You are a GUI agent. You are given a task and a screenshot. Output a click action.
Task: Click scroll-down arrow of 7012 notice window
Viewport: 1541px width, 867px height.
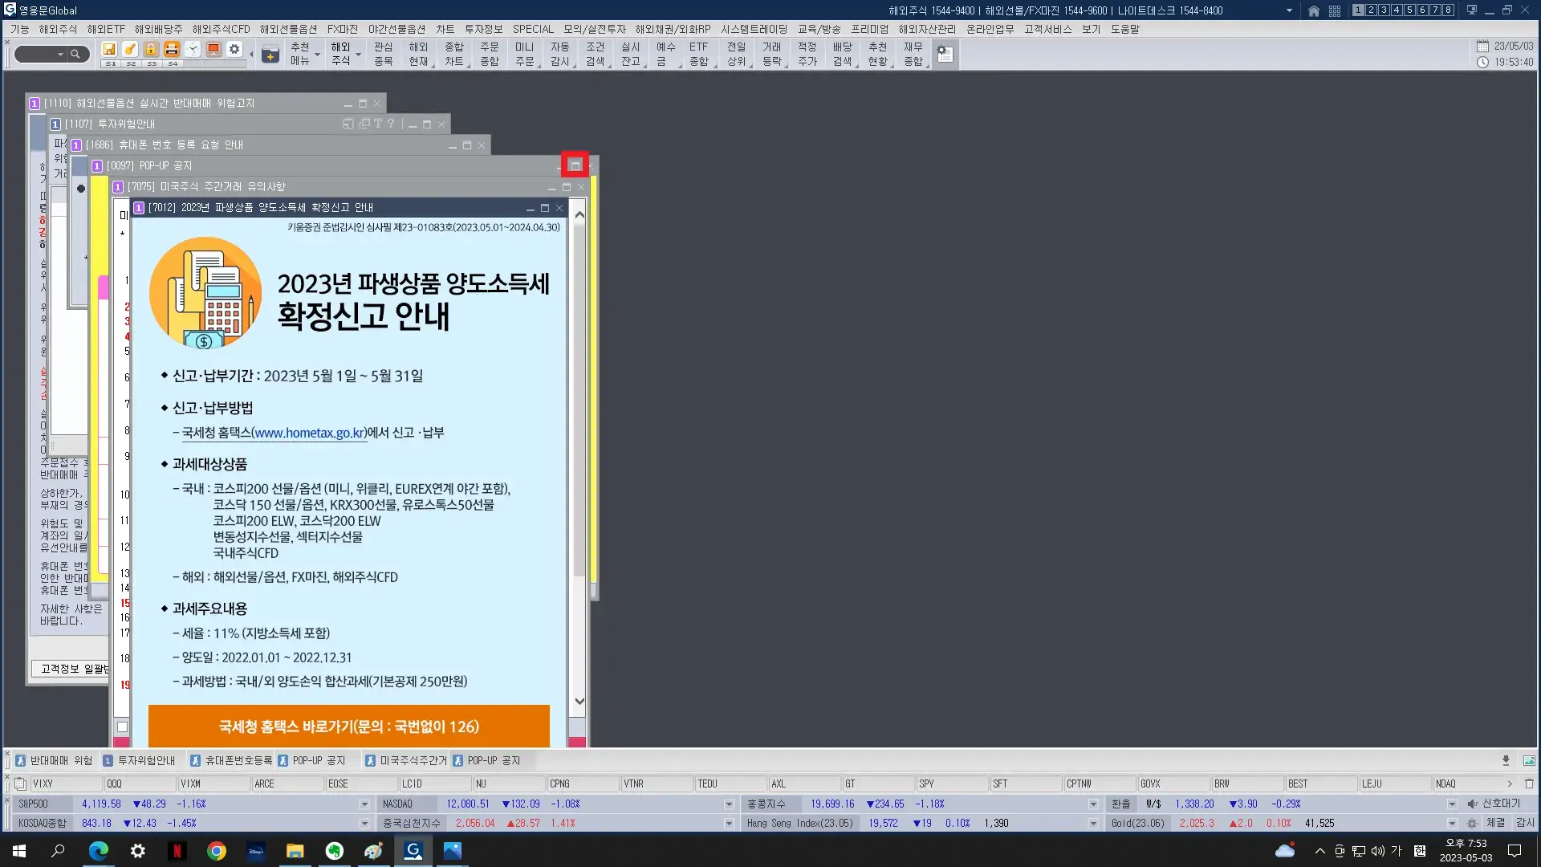[x=579, y=701]
